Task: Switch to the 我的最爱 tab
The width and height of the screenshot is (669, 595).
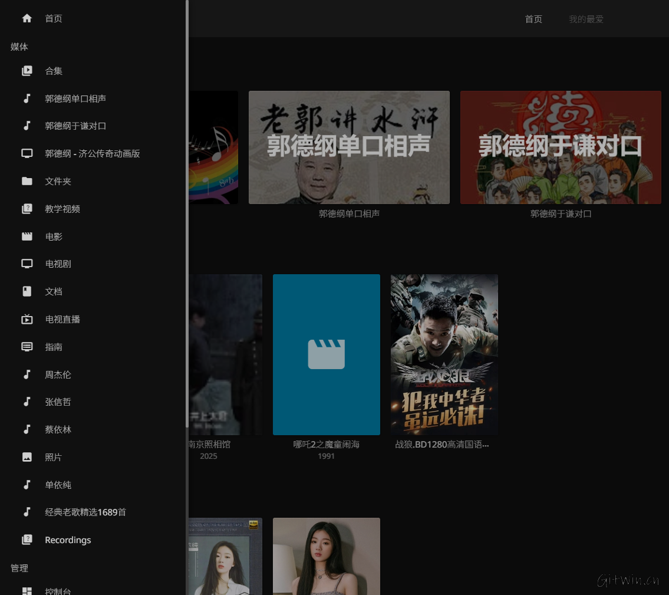Action: 585,19
